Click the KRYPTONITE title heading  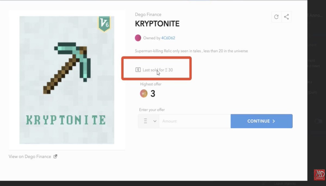point(157,24)
